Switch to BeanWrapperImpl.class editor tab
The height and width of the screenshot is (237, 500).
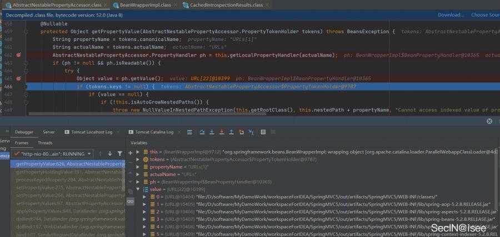point(145,5)
